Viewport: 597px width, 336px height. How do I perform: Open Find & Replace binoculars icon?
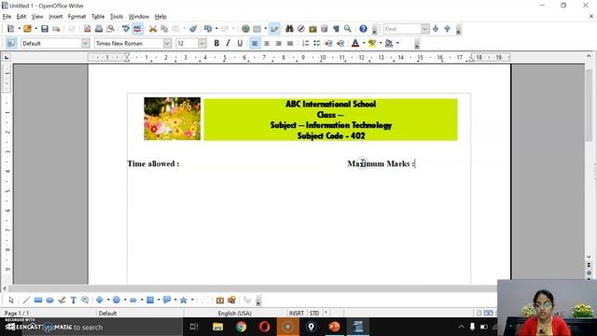click(x=289, y=29)
